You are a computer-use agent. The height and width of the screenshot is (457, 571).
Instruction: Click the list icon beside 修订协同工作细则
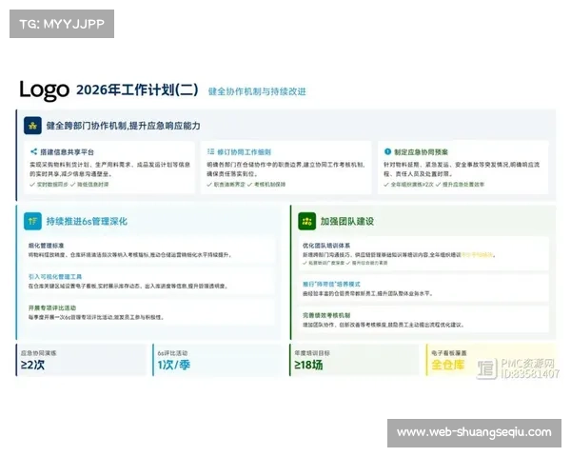click(210, 151)
